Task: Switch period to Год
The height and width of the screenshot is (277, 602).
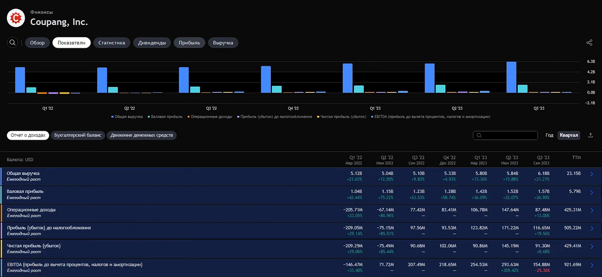Action: tap(549, 135)
